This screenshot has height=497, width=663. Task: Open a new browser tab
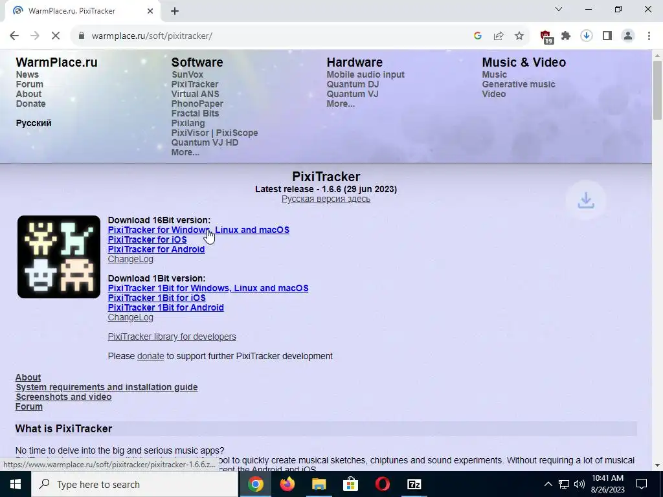pos(175,11)
